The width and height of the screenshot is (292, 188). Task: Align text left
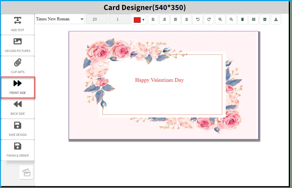coord(153,19)
